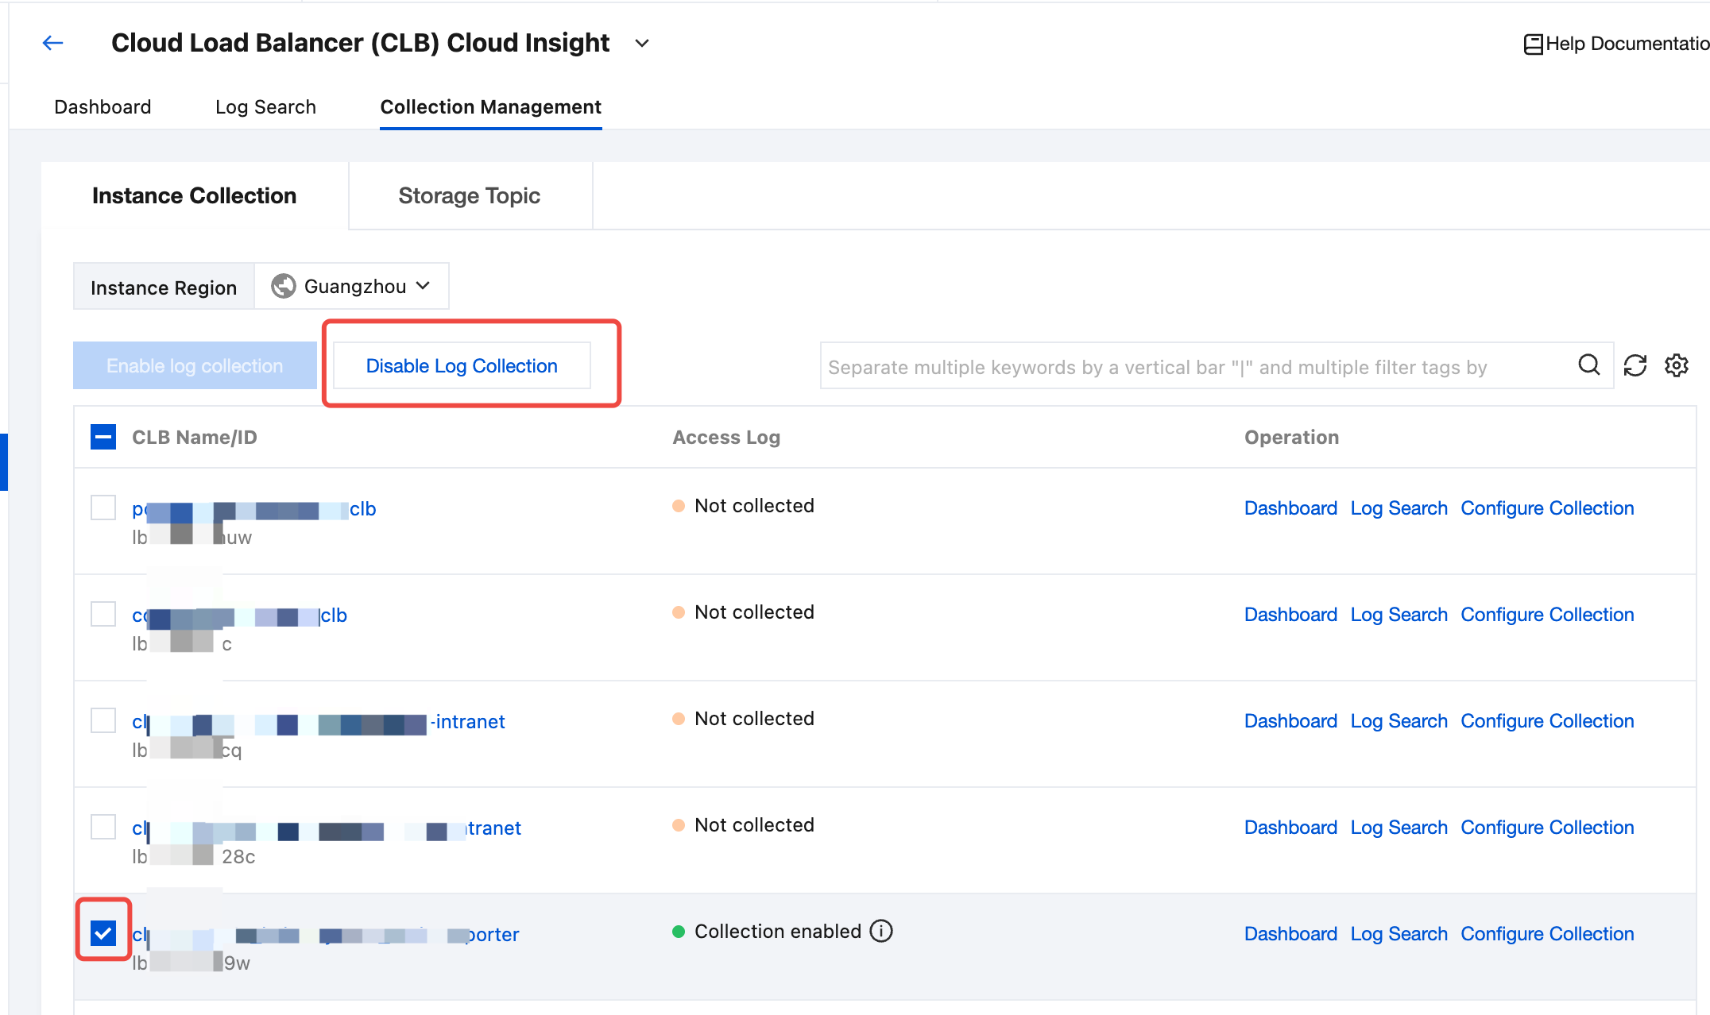Open Dashboard link in first table row
Image resolution: width=1710 pixels, height=1015 pixels.
1290,508
